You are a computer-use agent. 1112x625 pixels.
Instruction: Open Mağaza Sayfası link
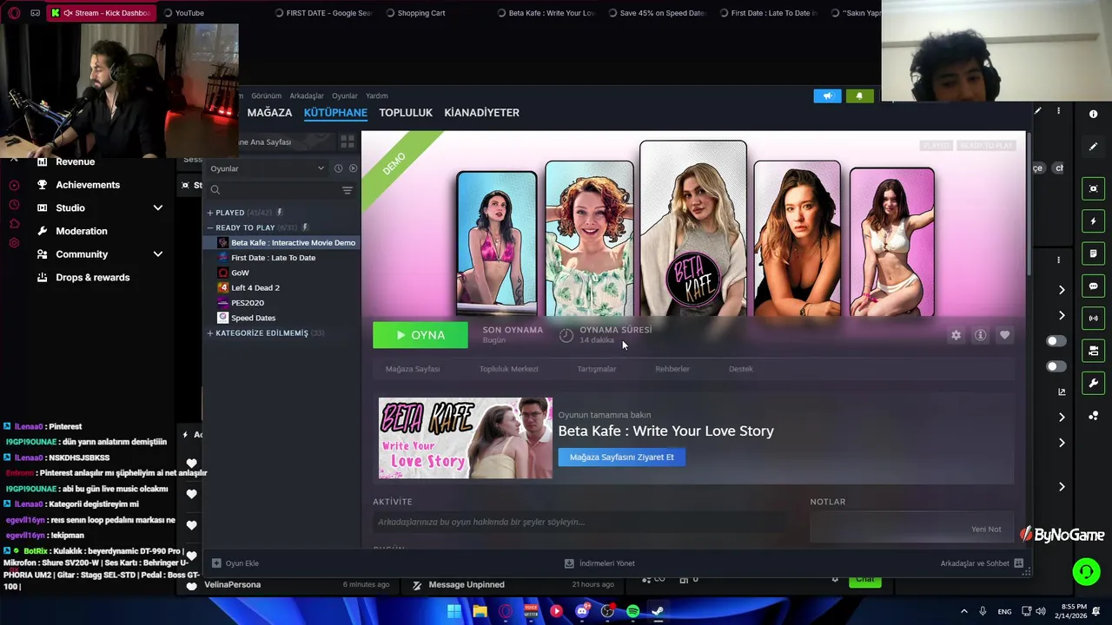[x=413, y=369]
